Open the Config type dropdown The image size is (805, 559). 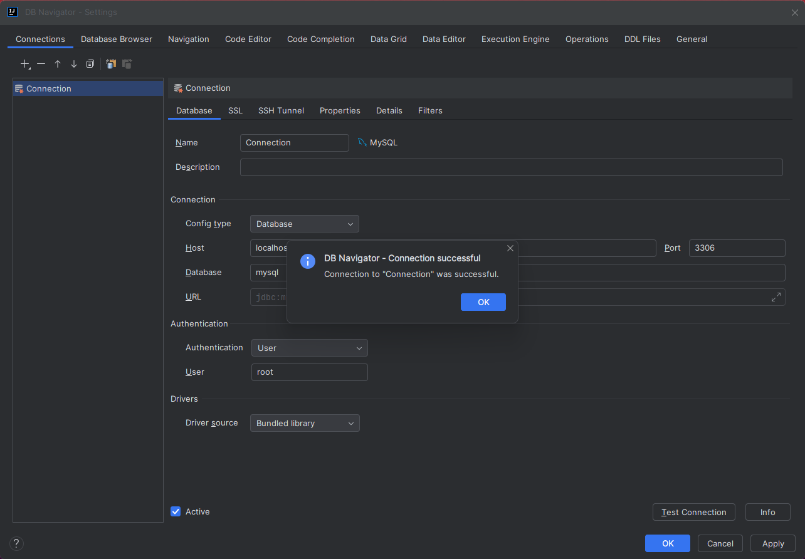click(304, 224)
